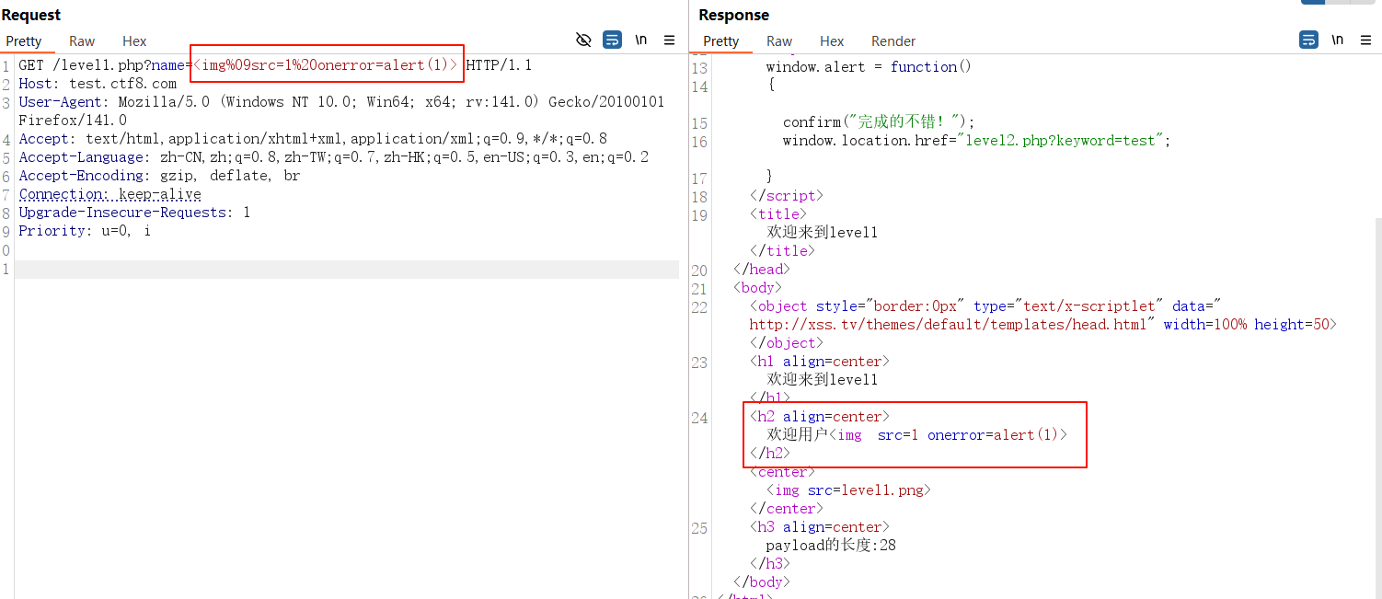Click the closing </h2> tag
This screenshot has width=1382, height=599.
click(770, 454)
